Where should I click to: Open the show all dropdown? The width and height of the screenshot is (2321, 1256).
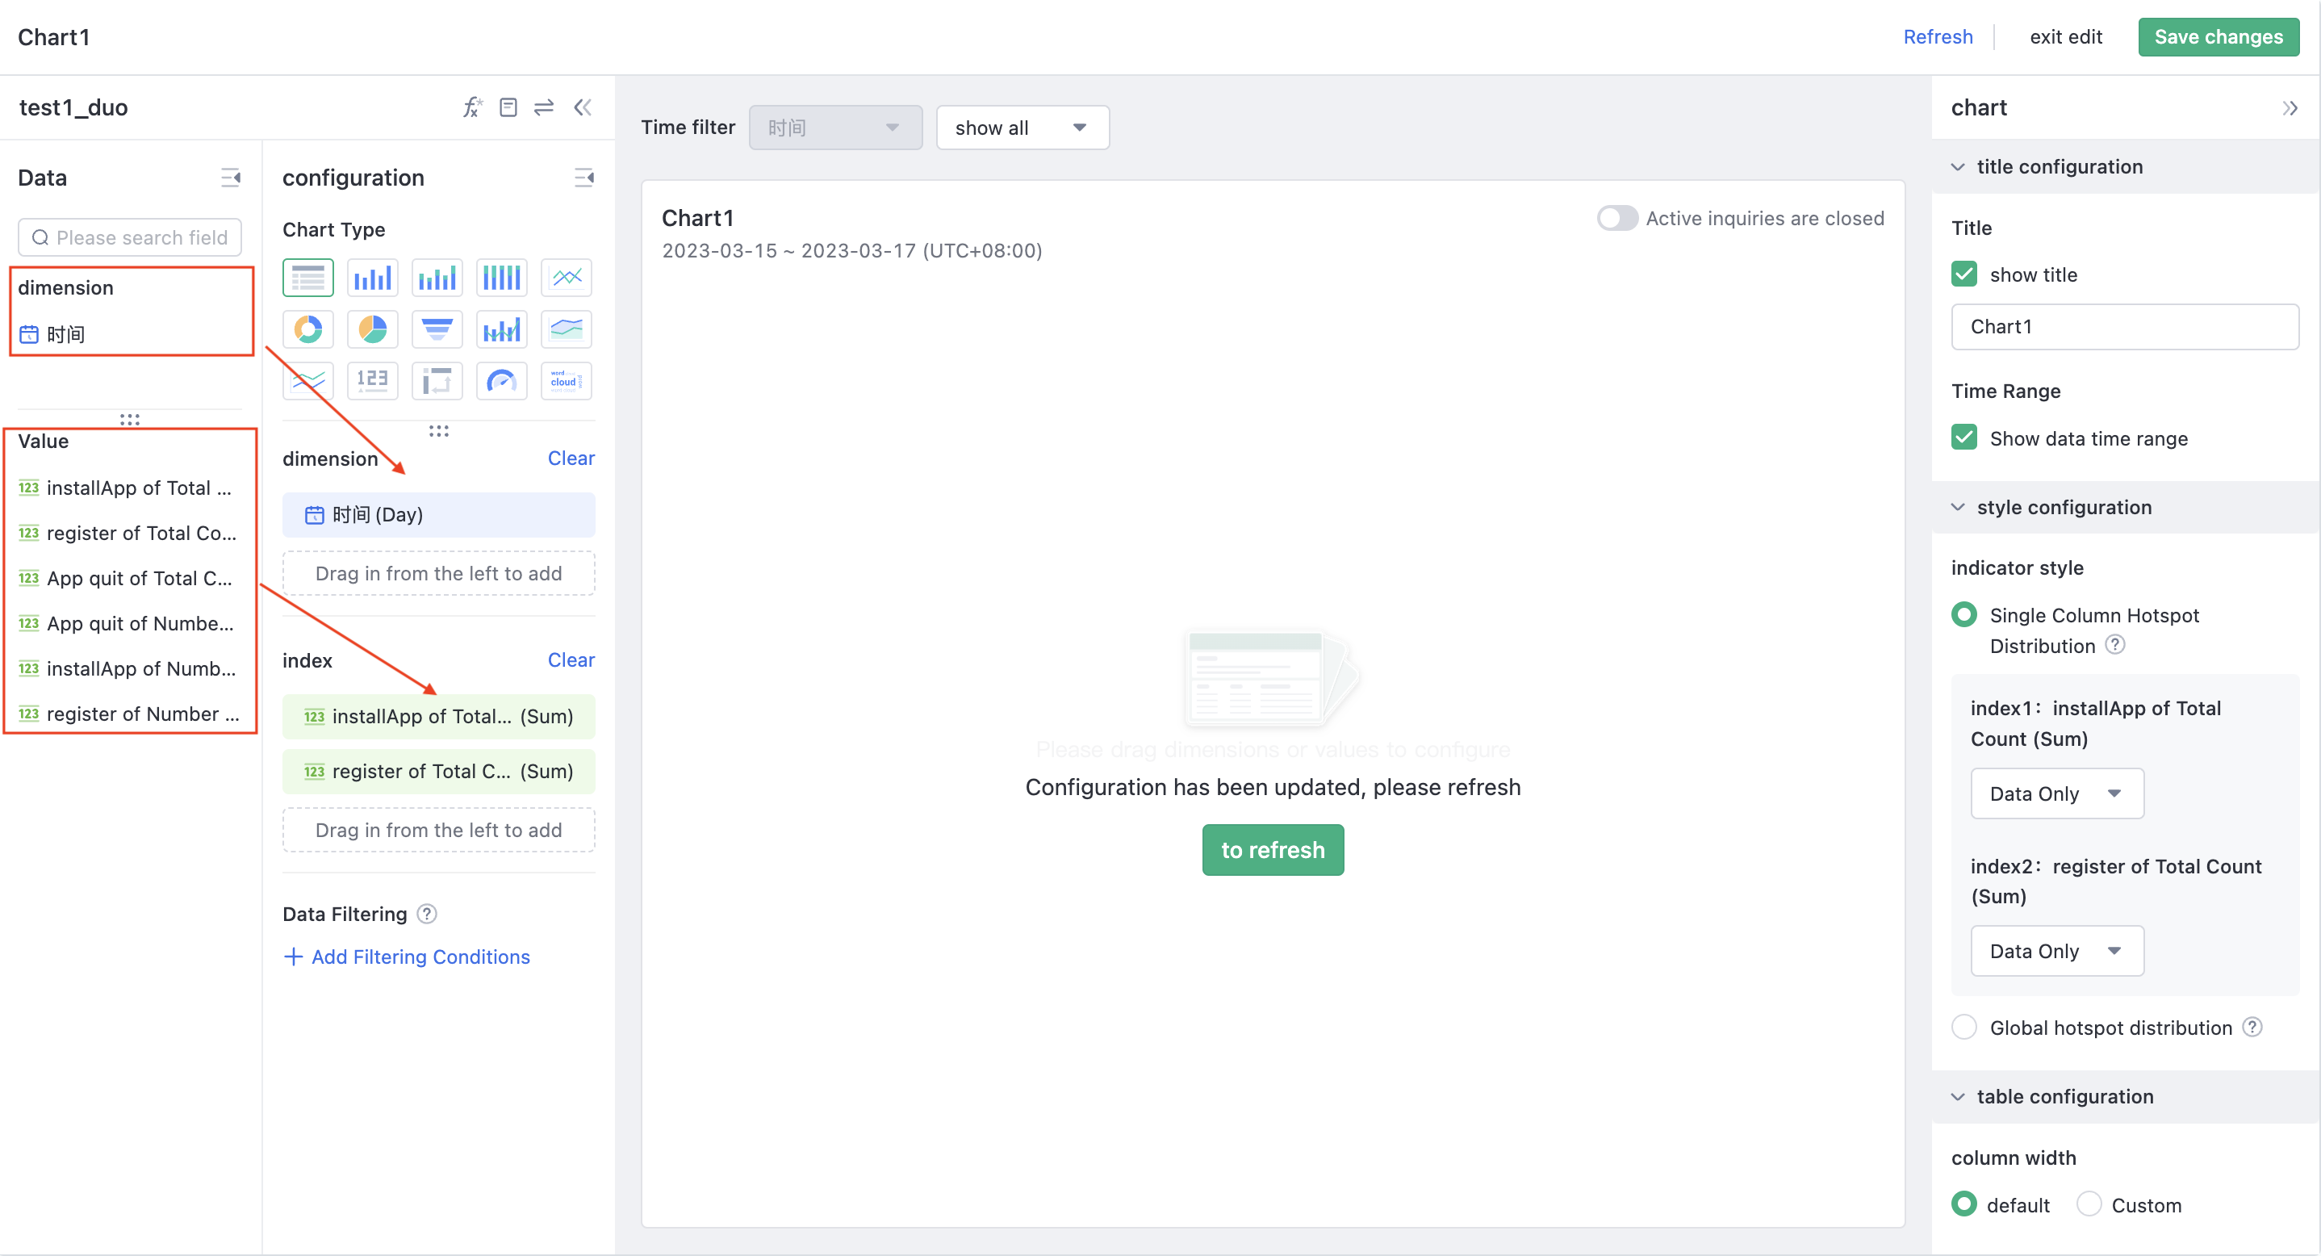coord(1022,127)
